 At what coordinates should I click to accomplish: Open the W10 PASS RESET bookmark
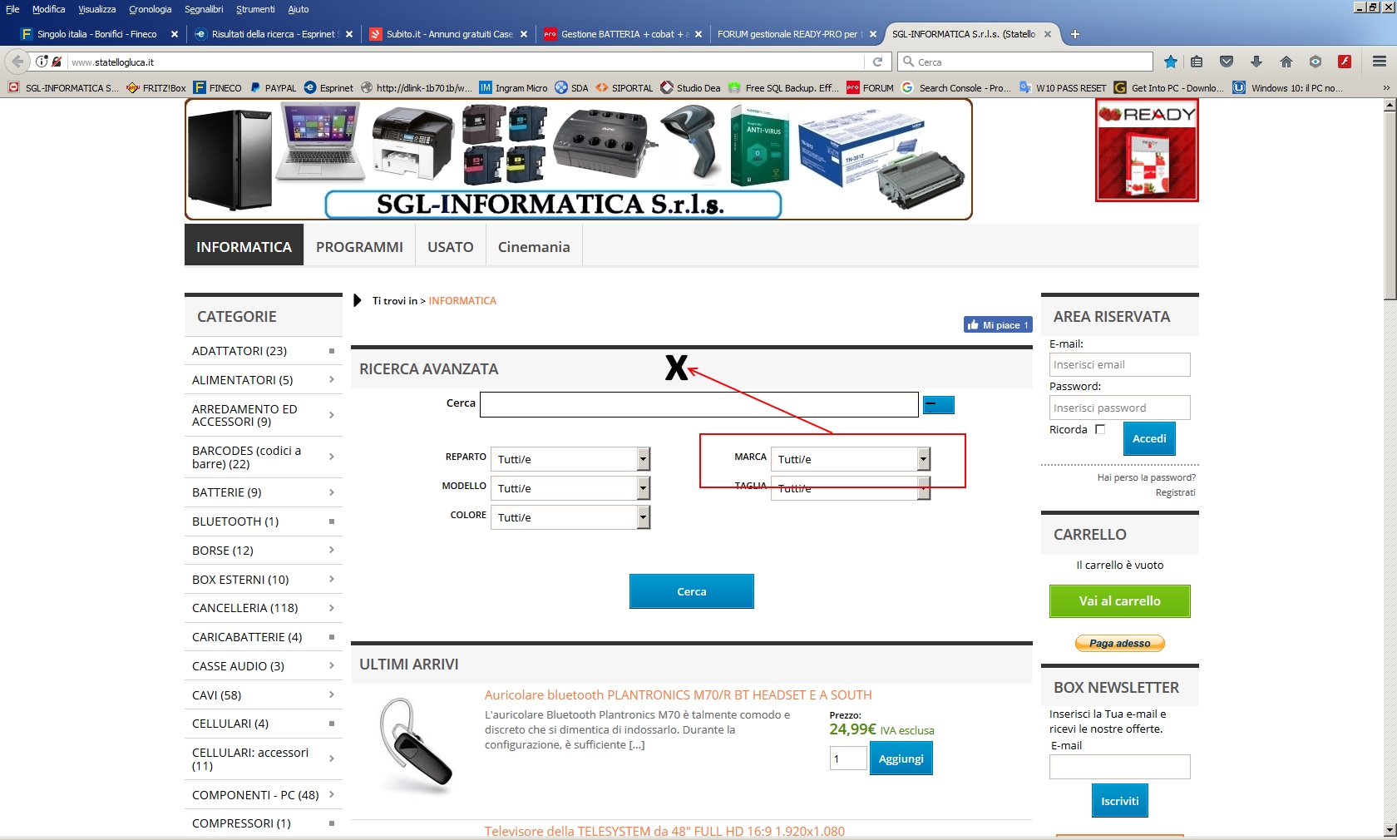[x=1063, y=87]
